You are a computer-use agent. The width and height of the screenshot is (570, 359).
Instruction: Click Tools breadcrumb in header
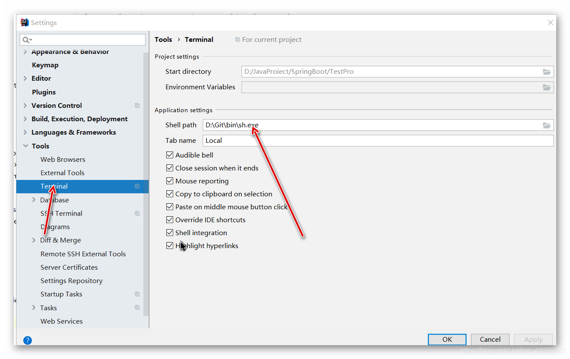click(163, 39)
